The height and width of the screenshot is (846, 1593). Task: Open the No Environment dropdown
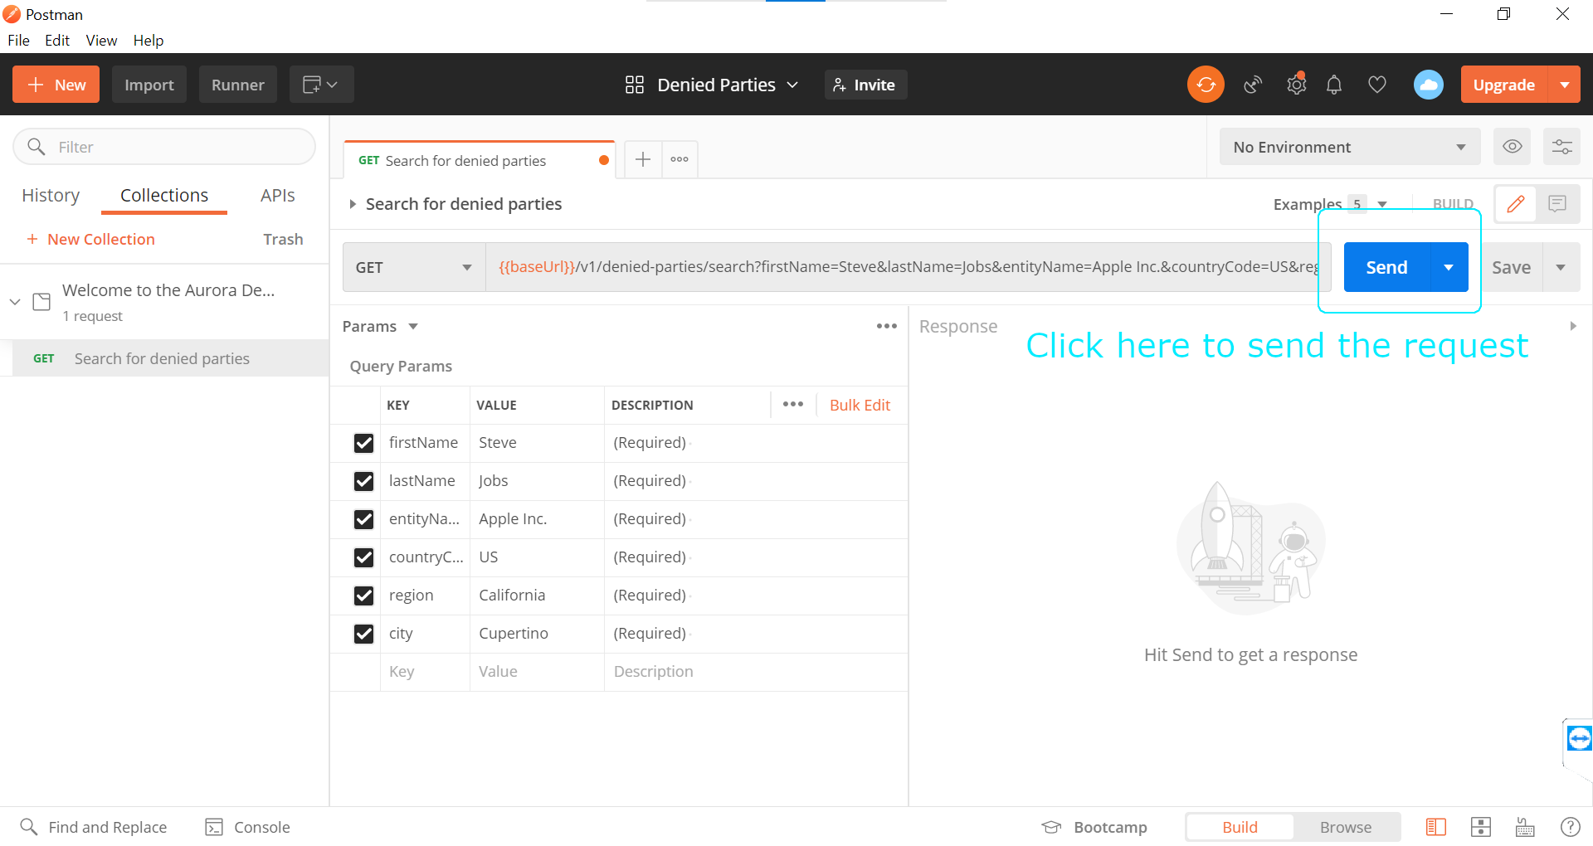[x=1350, y=147]
